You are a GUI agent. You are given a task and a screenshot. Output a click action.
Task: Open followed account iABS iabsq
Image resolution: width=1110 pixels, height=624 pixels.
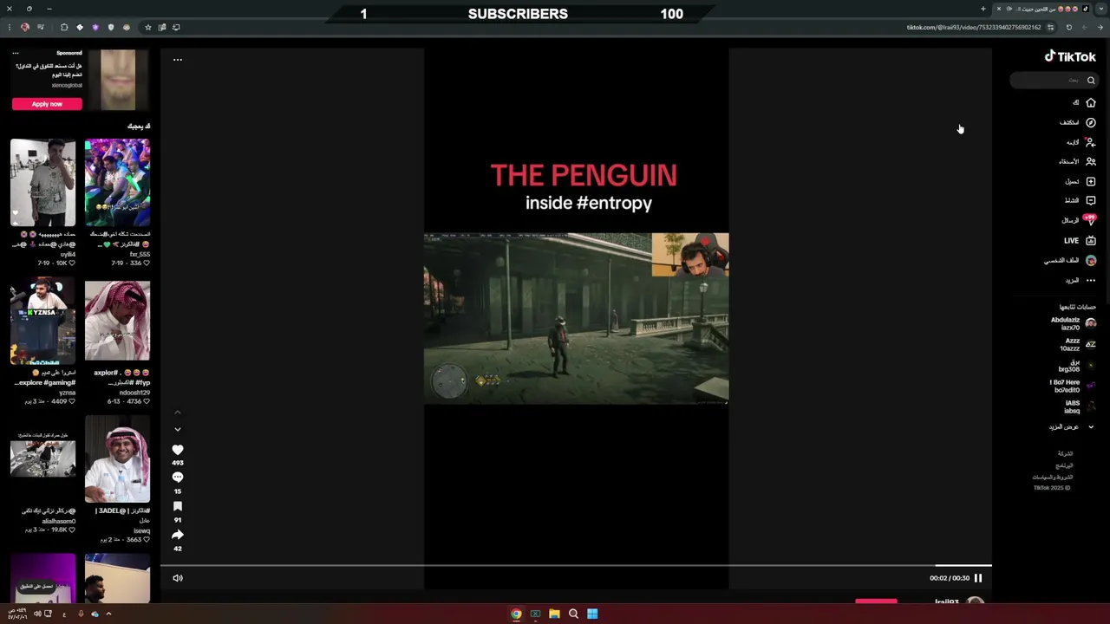click(x=1080, y=406)
